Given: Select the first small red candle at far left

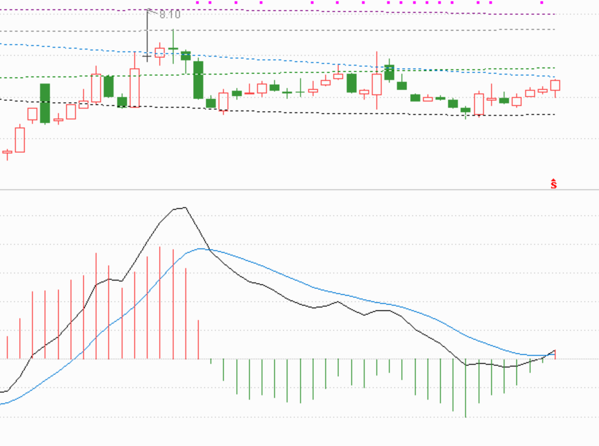Looking at the screenshot, I should click(x=7, y=154).
